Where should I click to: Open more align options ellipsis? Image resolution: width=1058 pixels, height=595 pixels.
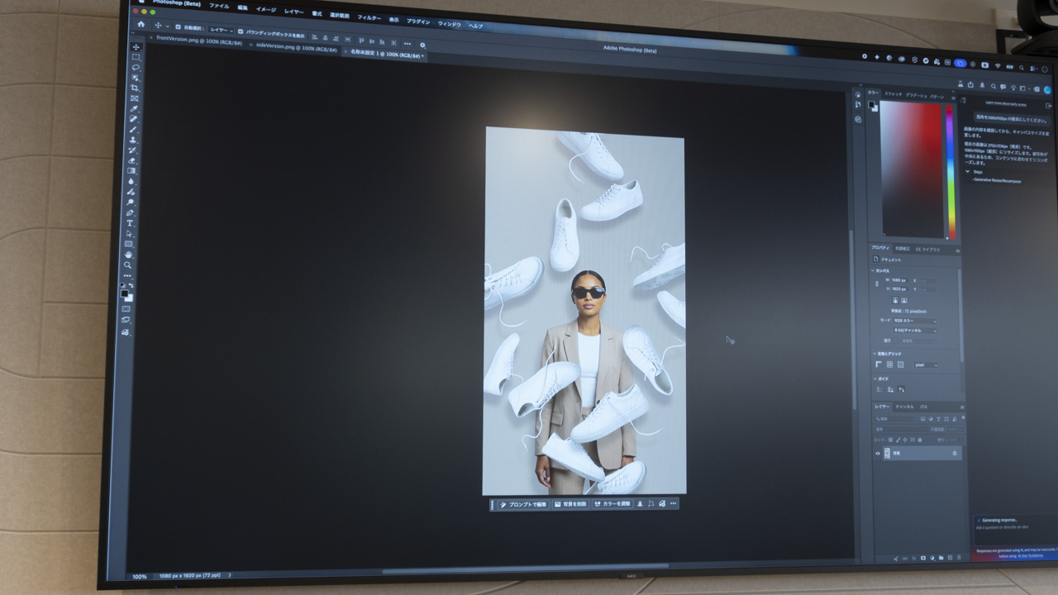[407, 44]
